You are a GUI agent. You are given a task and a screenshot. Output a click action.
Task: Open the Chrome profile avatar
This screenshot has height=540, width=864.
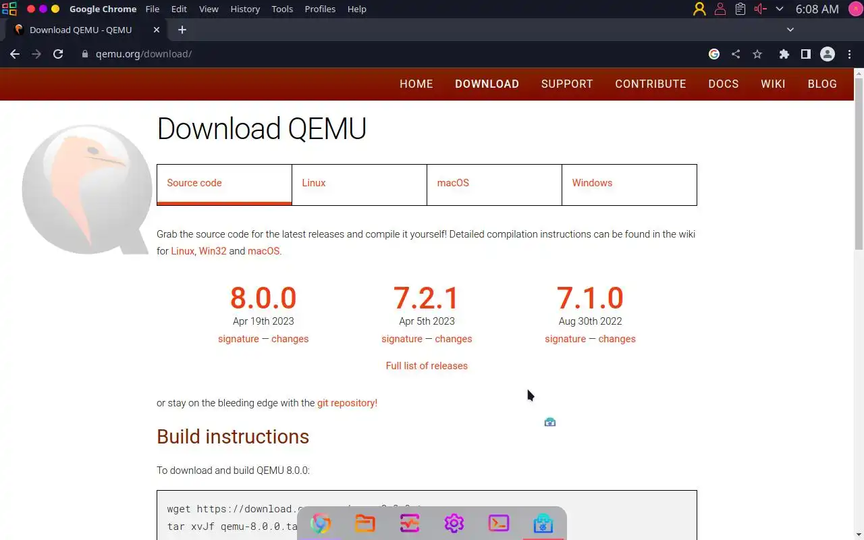click(828, 54)
